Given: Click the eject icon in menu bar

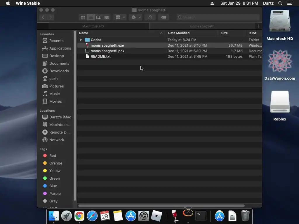Looking at the screenshot, I should [212, 3].
